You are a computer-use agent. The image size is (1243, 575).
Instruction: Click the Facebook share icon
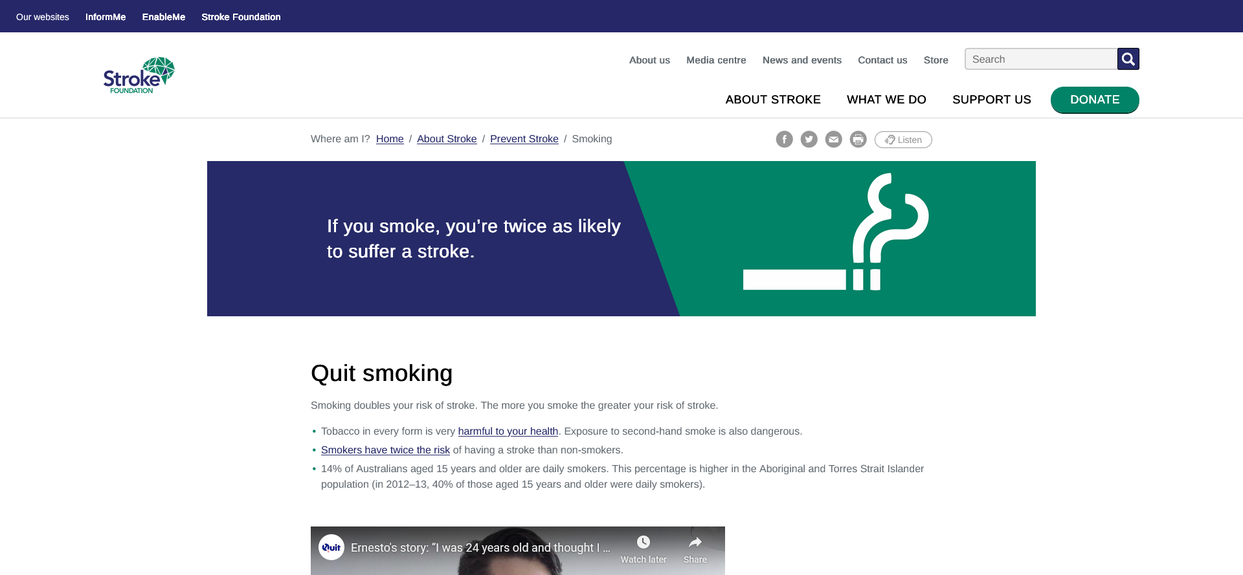click(784, 139)
